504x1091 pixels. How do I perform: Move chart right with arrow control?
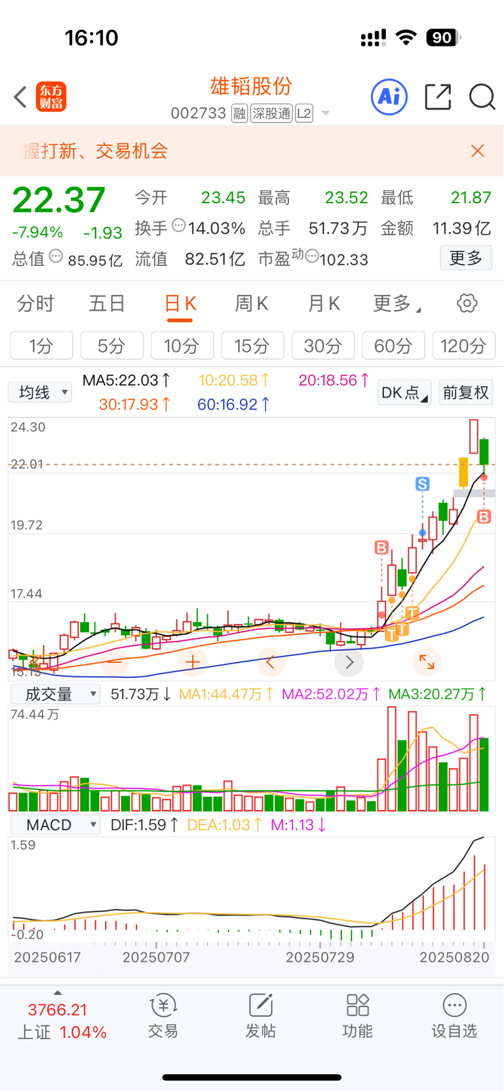(x=349, y=662)
